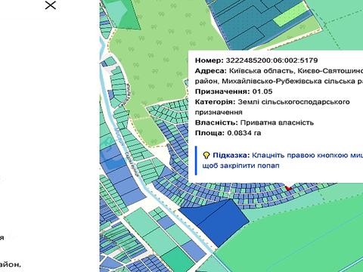Click the 'Призначення: 01.05' line
Image resolution: width=363 pixels, height=272 pixels.
point(234,91)
